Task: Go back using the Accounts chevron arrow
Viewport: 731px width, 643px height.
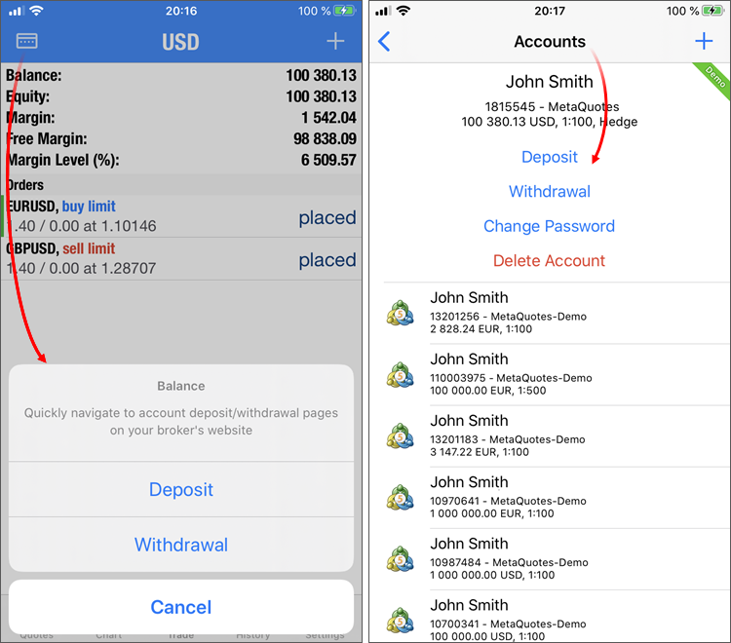Action: pos(384,42)
